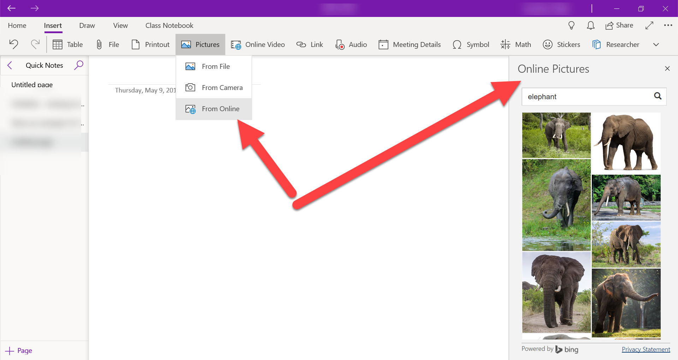Open the more options ellipsis menu
Screen dimensions: 678x360
[668, 25]
